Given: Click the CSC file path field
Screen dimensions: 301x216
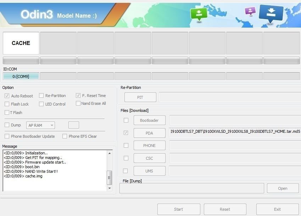Looking at the screenshot, I should 235,158.
